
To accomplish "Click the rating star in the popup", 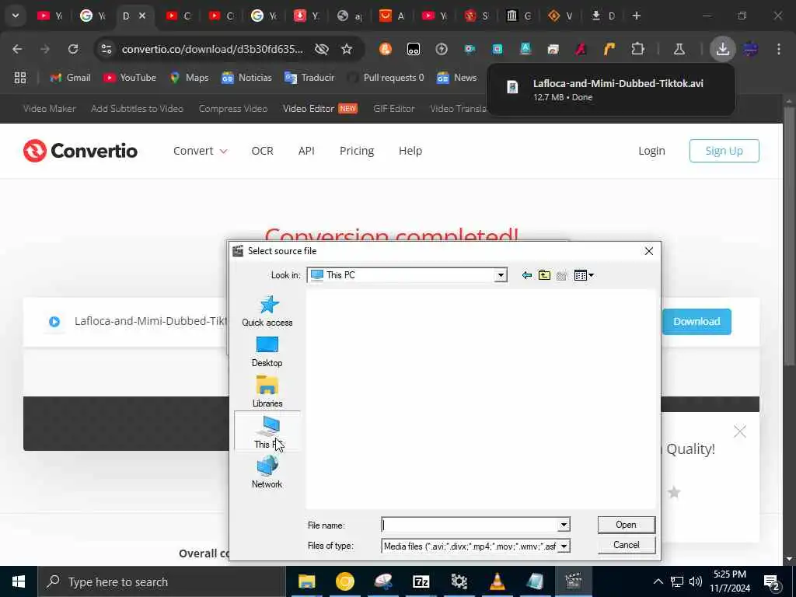I will [674, 492].
